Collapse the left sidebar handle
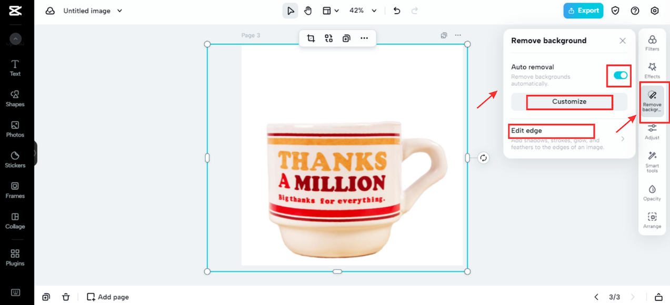This screenshot has height=305, width=670. pyautogui.click(x=35, y=153)
